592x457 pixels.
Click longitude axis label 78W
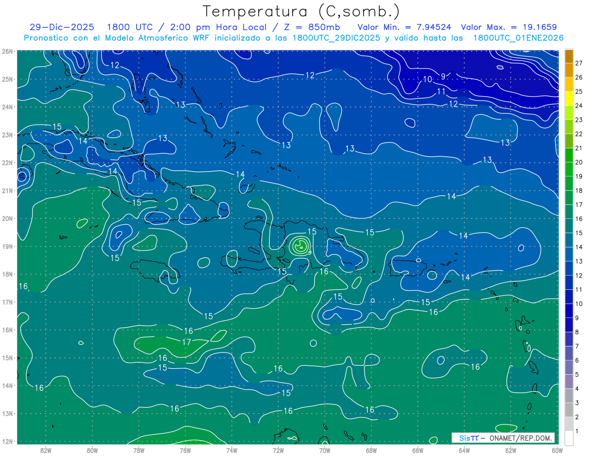(139, 450)
